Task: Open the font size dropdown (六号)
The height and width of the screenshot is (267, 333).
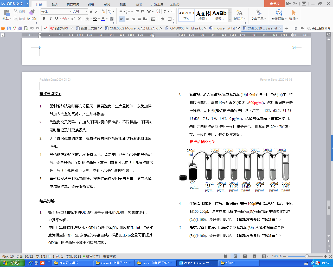Action: [x=86, y=12]
